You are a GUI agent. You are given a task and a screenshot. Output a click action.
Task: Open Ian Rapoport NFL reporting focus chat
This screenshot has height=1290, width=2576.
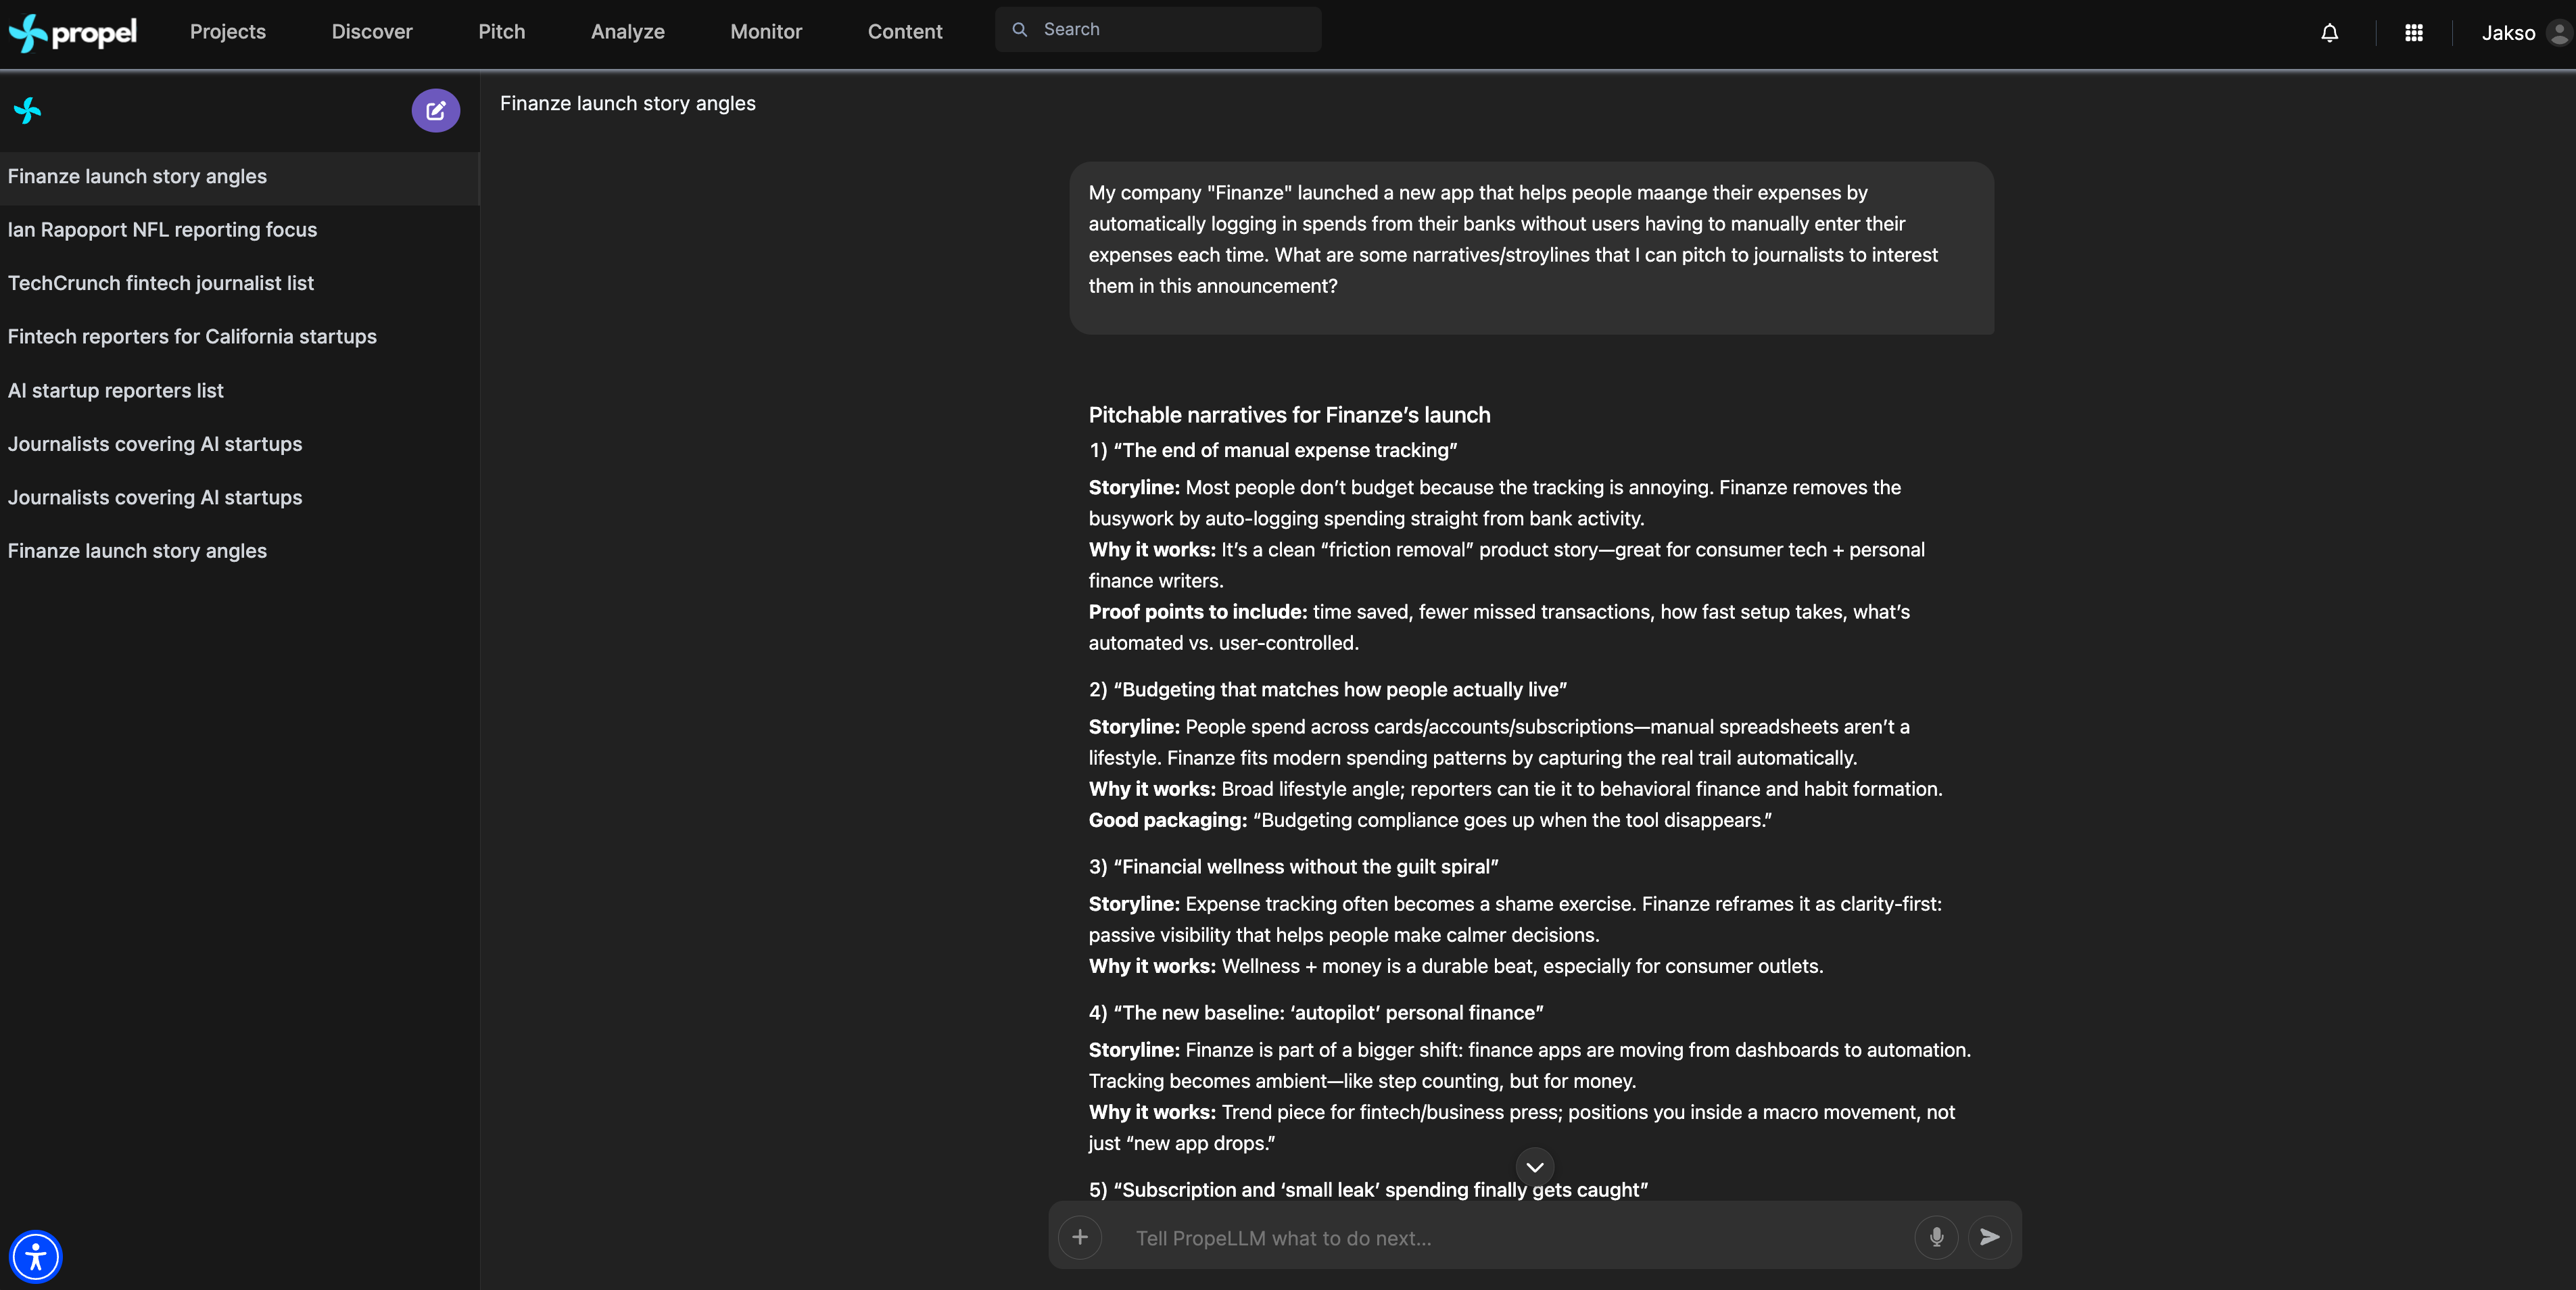pos(162,230)
